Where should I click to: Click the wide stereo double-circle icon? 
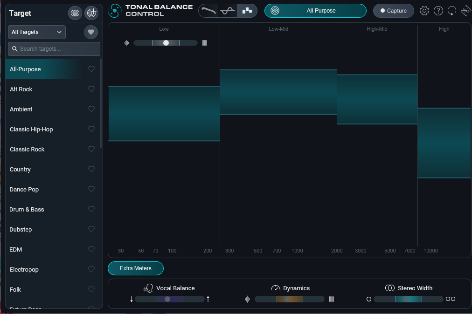[451, 299]
